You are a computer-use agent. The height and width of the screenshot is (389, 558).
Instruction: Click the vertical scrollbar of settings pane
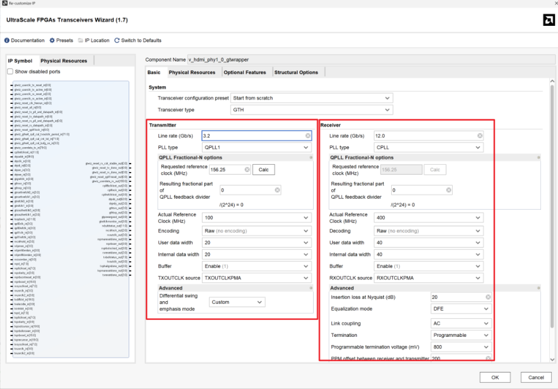pyautogui.click(x=552, y=207)
